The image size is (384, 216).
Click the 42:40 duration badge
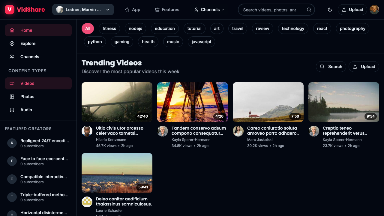pos(142,116)
